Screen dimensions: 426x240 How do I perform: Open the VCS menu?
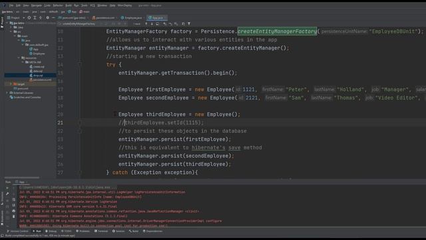[x=93, y=5]
